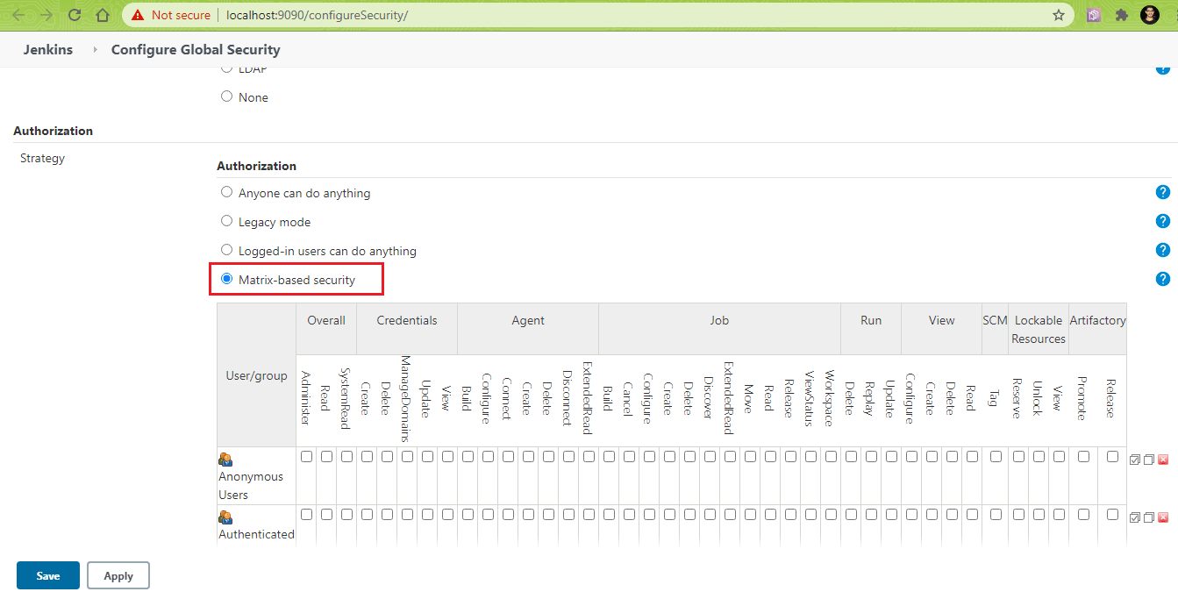Screen dimensions: 1178x599
Task: Select the None security realm option
Action: [227, 96]
